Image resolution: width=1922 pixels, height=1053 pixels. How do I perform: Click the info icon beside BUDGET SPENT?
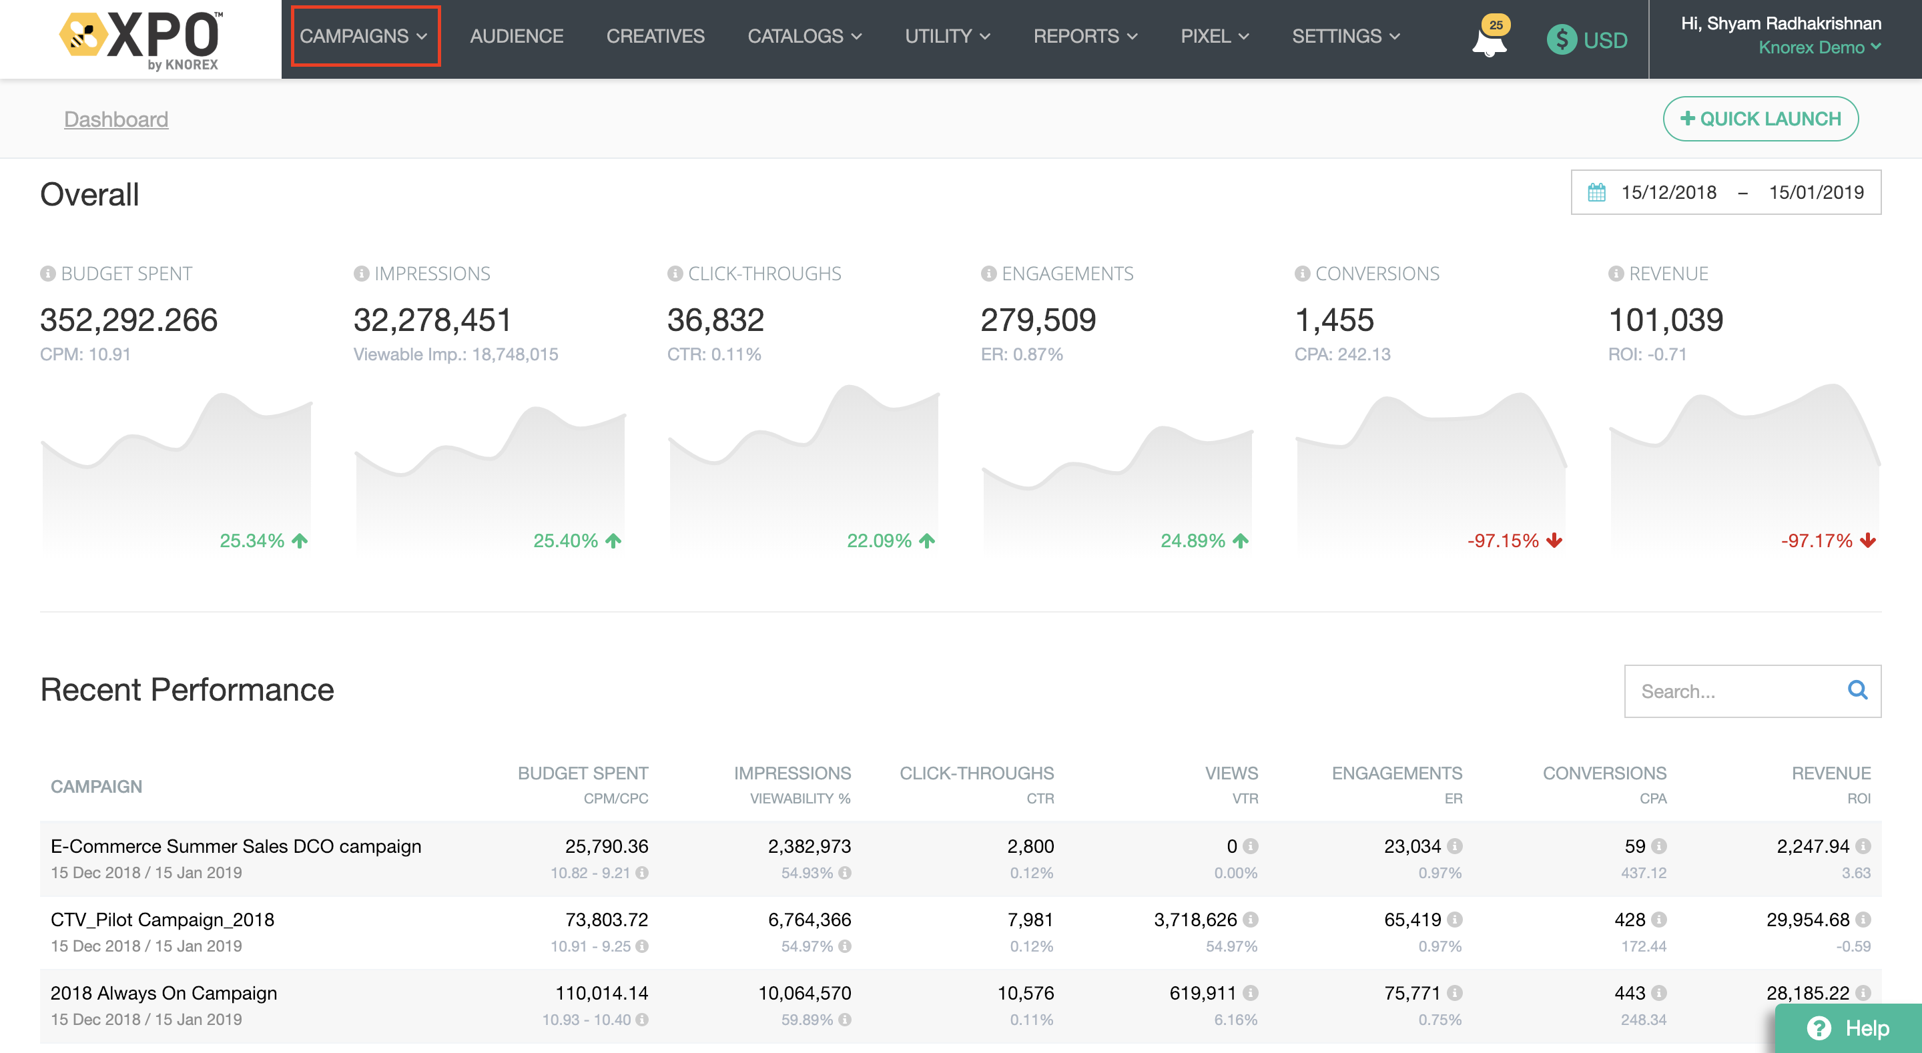click(48, 274)
